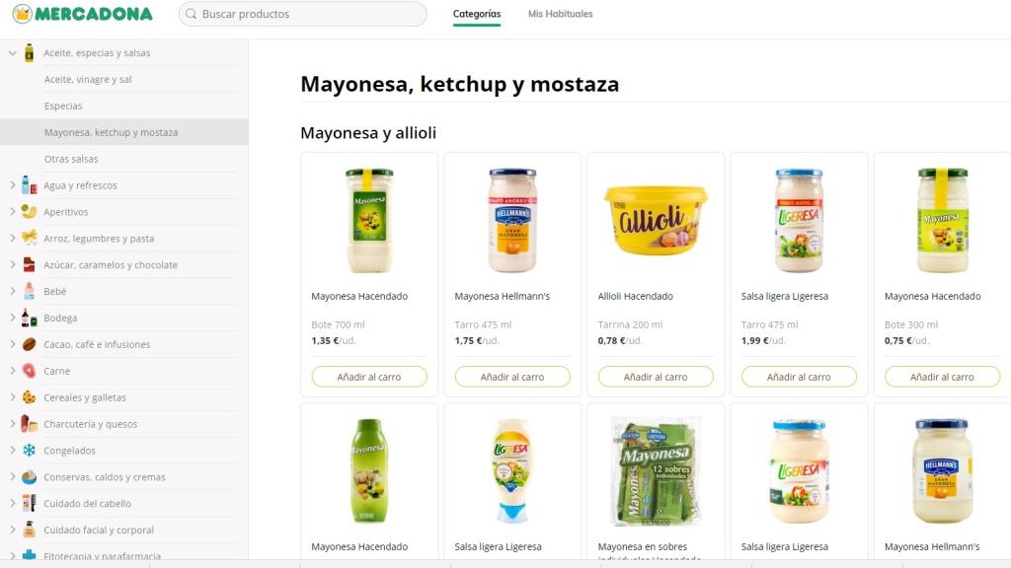The height and width of the screenshot is (568, 1011).
Task: Collapse the Aceite, especias y salsas category
Action: point(14,52)
